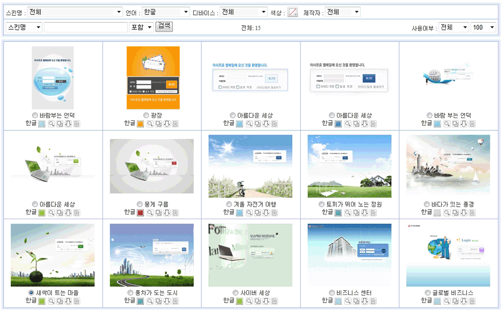Screen dimensions: 501x312
Task: Click the 색상 color picker swatch
Action: point(293,12)
